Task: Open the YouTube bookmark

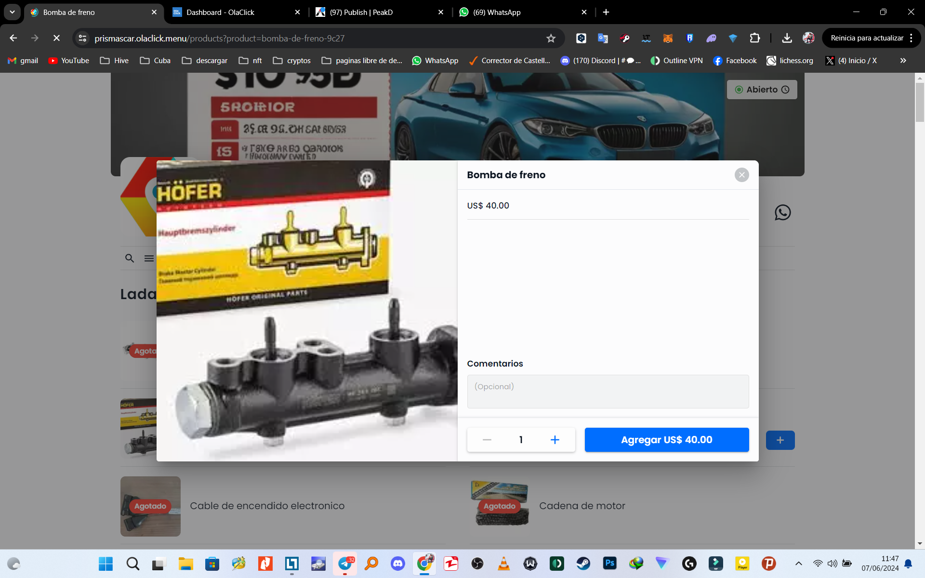Action: pyautogui.click(x=69, y=61)
